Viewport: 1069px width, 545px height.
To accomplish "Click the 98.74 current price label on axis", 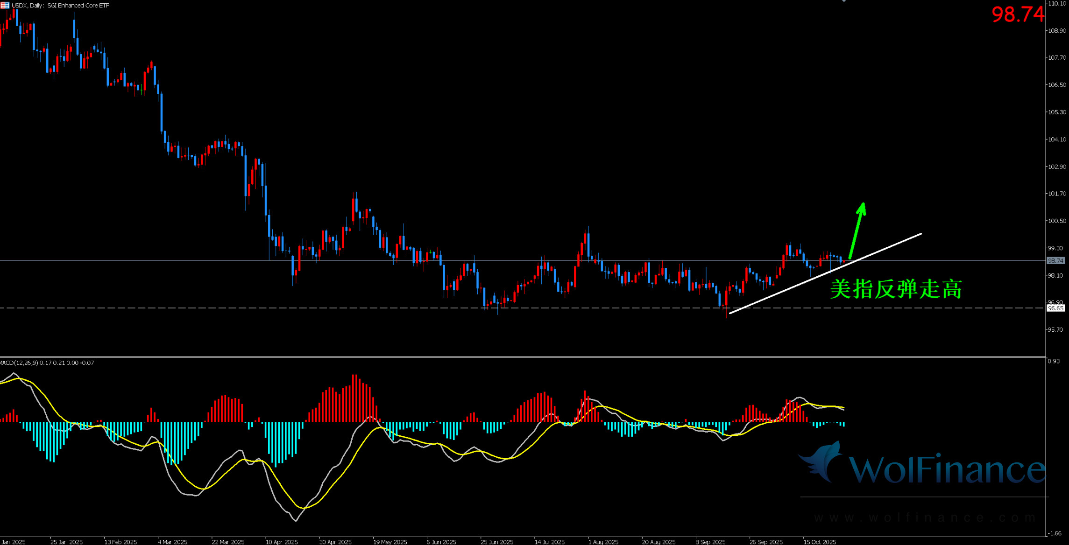I will click(1055, 261).
